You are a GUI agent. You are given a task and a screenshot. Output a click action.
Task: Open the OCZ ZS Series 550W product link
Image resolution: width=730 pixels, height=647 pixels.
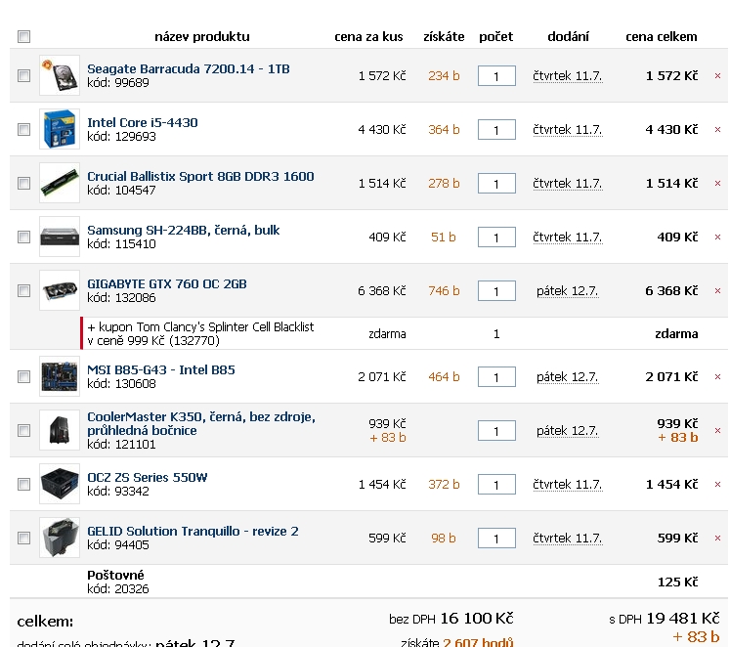(148, 478)
